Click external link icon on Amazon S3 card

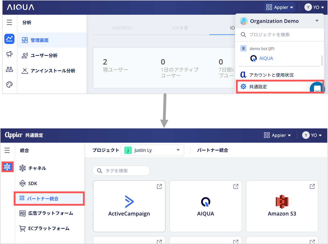[x=312, y=186]
